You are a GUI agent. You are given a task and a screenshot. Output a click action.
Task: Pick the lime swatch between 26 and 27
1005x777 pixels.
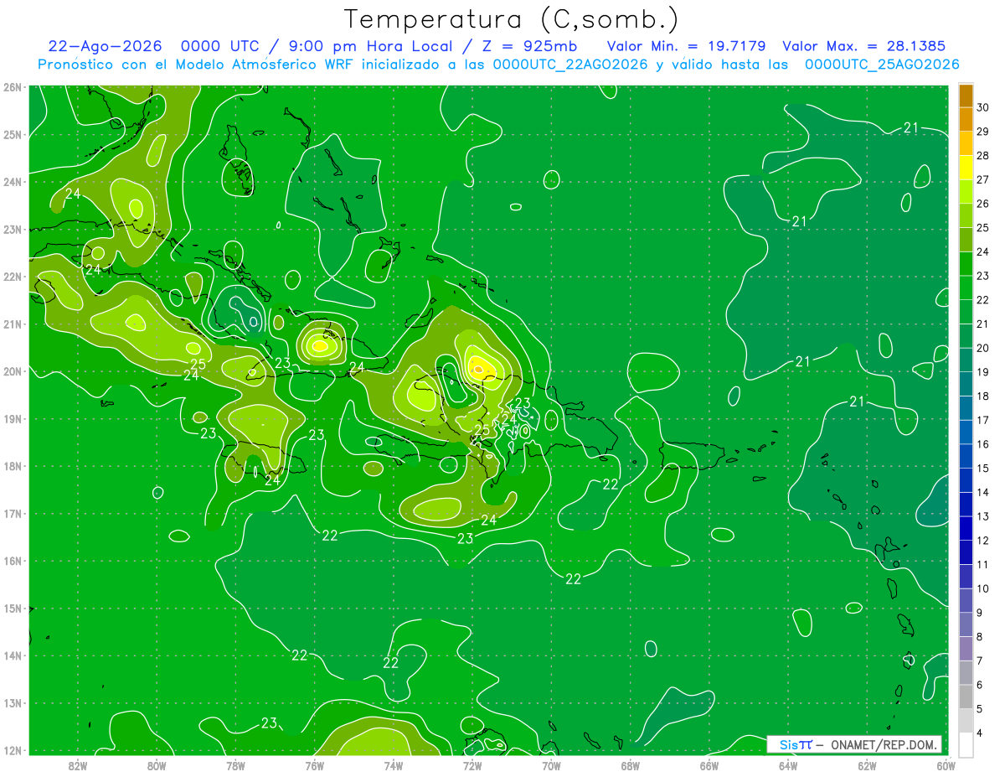(x=966, y=192)
